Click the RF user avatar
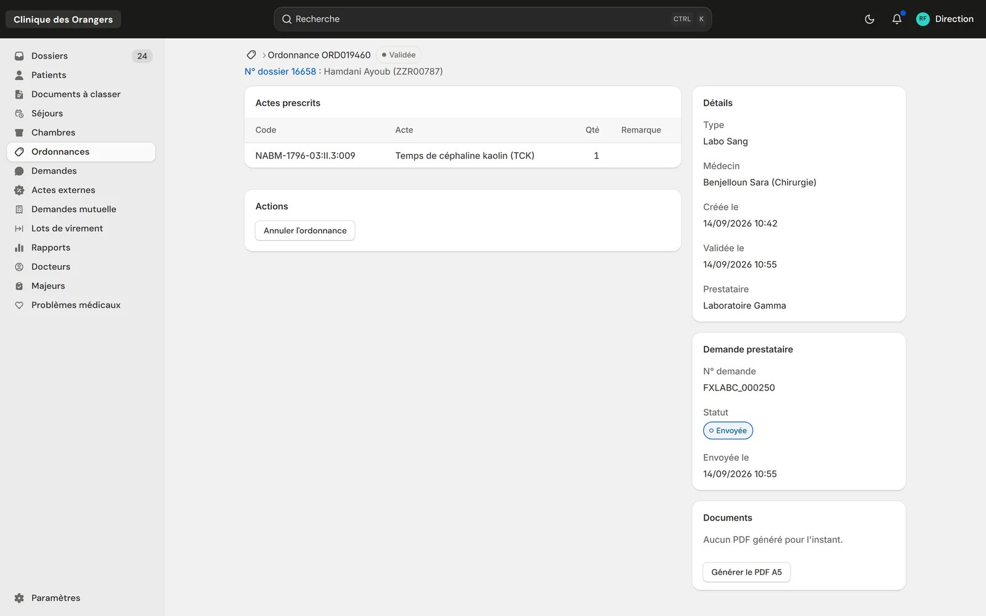 point(923,19)
